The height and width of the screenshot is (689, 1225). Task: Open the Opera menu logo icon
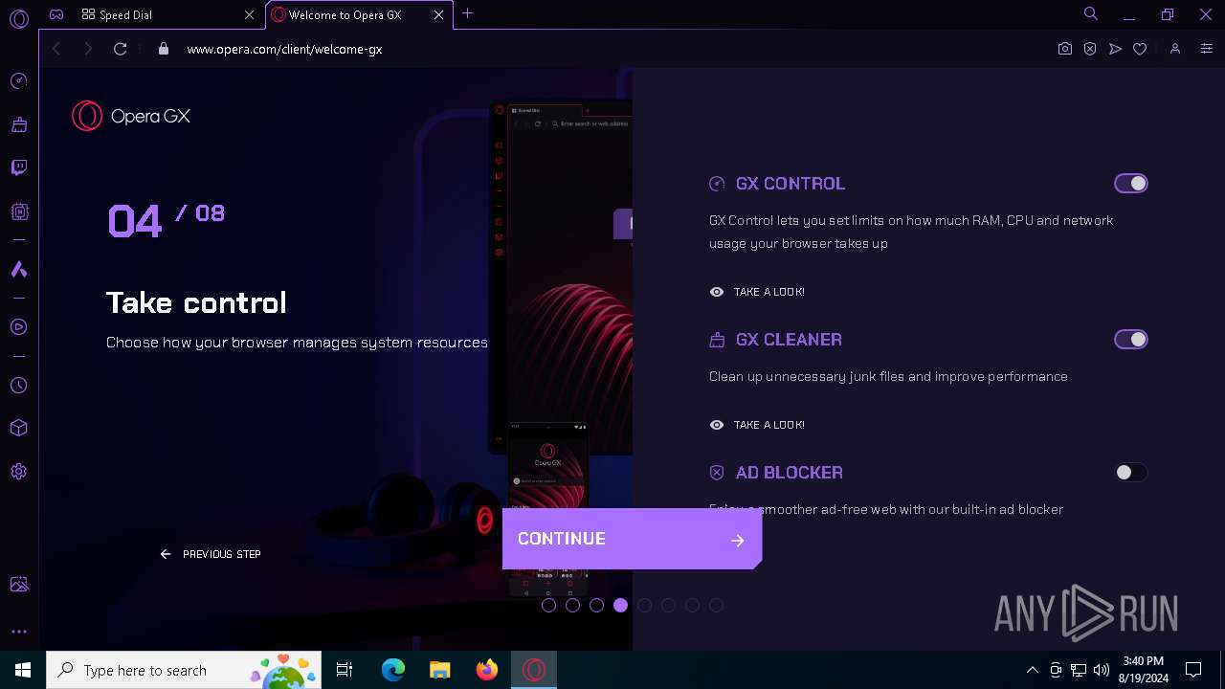[18, 18]
